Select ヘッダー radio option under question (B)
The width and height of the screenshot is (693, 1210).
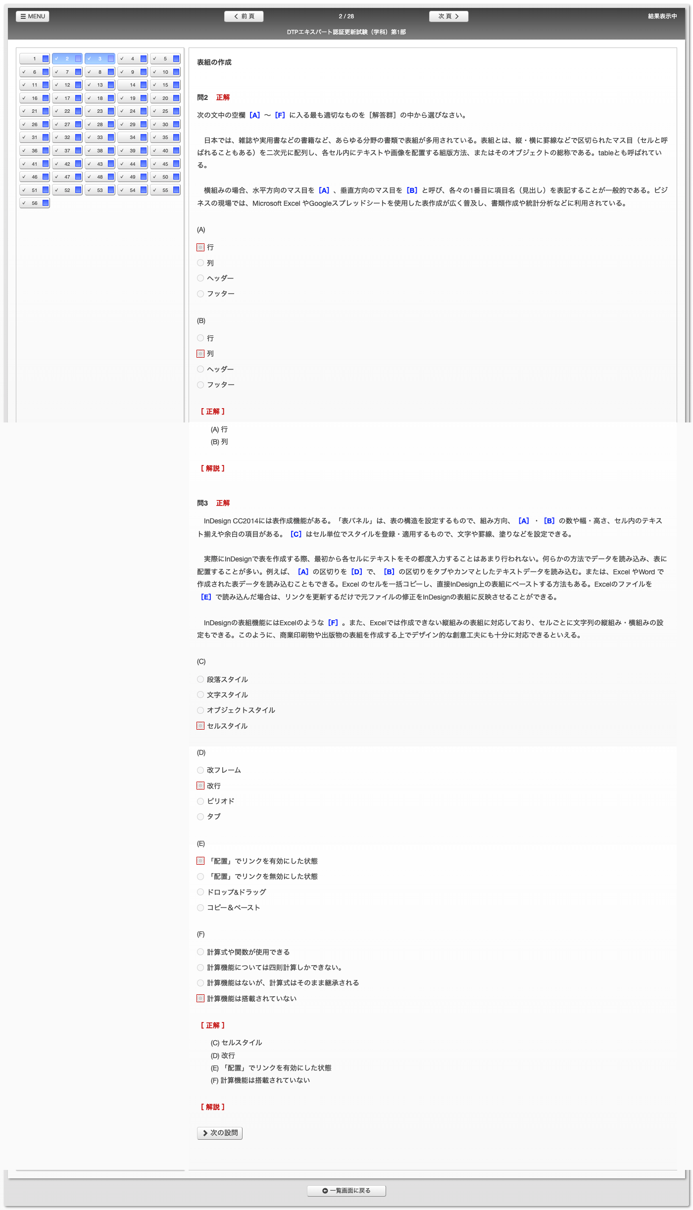click(200, 369)
